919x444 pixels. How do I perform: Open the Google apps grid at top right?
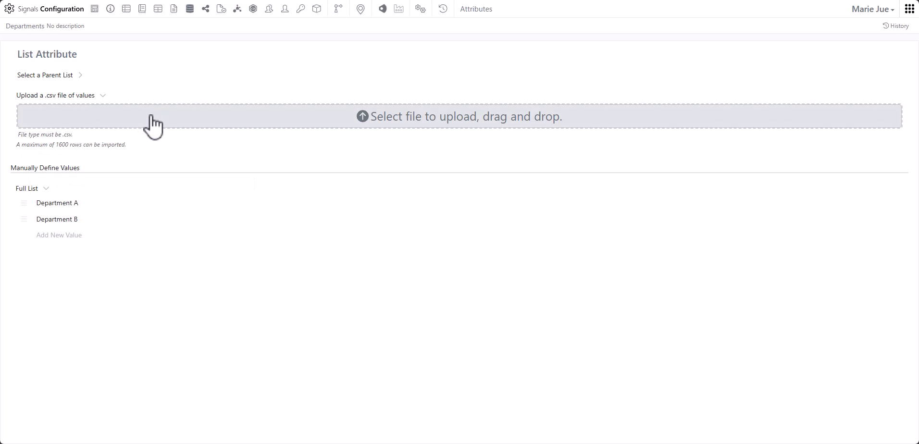[x=909, y=9]
